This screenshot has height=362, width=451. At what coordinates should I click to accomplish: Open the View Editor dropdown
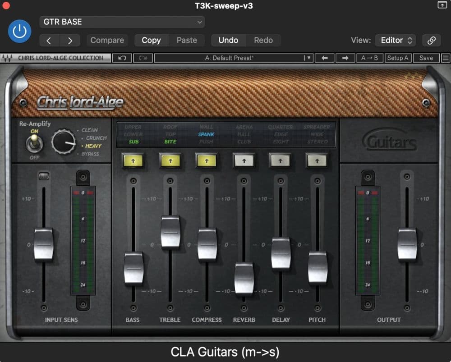pyautogui.click(x=396, y=40)
